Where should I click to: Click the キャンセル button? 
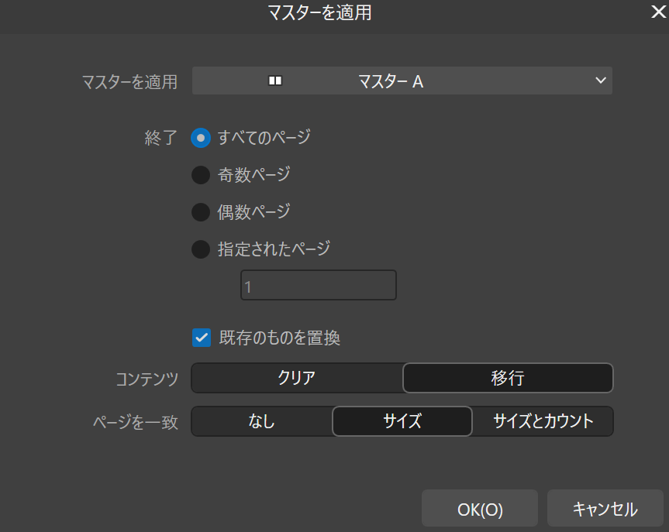pyautogui.click(x=605, y=509)
